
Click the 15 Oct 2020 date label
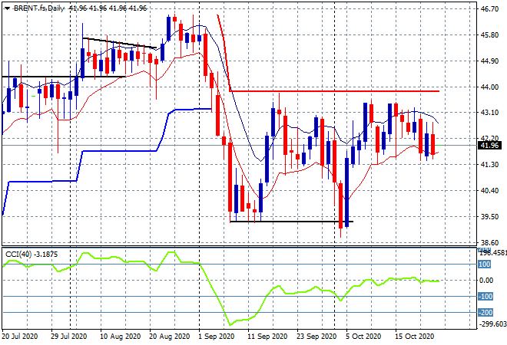(415, 337)
